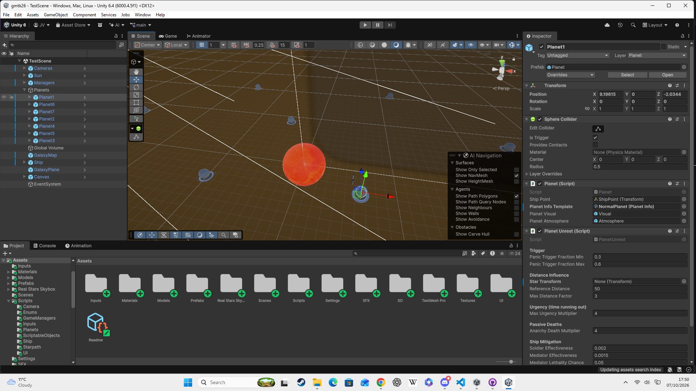Select the Move tool in scene toolbar
Viewport: 696px width, 391px height.
(x=136, y=80)
